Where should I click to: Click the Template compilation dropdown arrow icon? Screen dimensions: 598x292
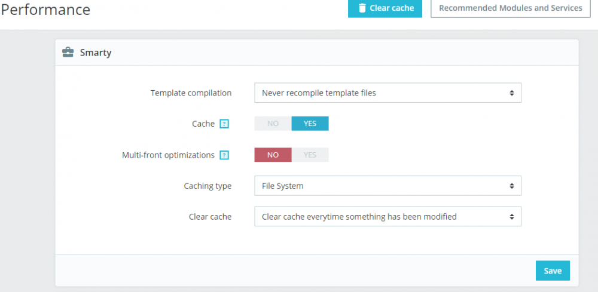[x=512, y=93]
